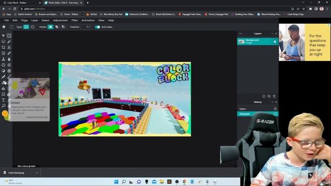331x186 pixels.
Task: Click the orange foreground color swatch
Action: click(5, 114)
